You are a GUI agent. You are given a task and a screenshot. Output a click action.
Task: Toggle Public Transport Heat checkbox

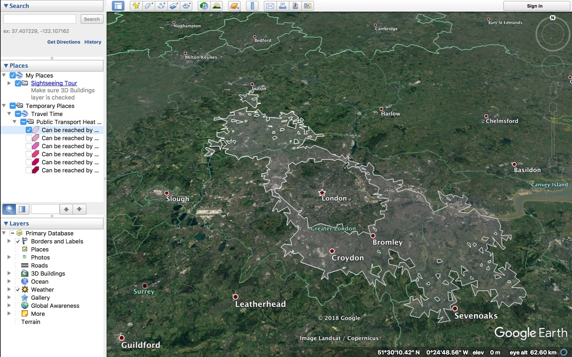[23, 122]
